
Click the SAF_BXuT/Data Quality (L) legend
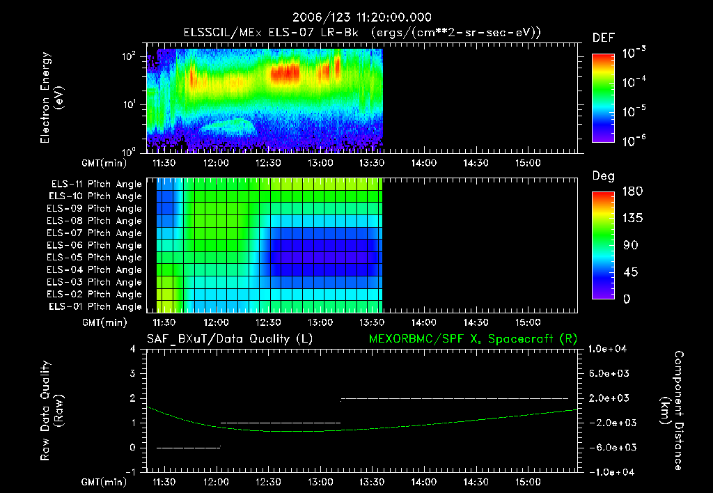point(230,339)
